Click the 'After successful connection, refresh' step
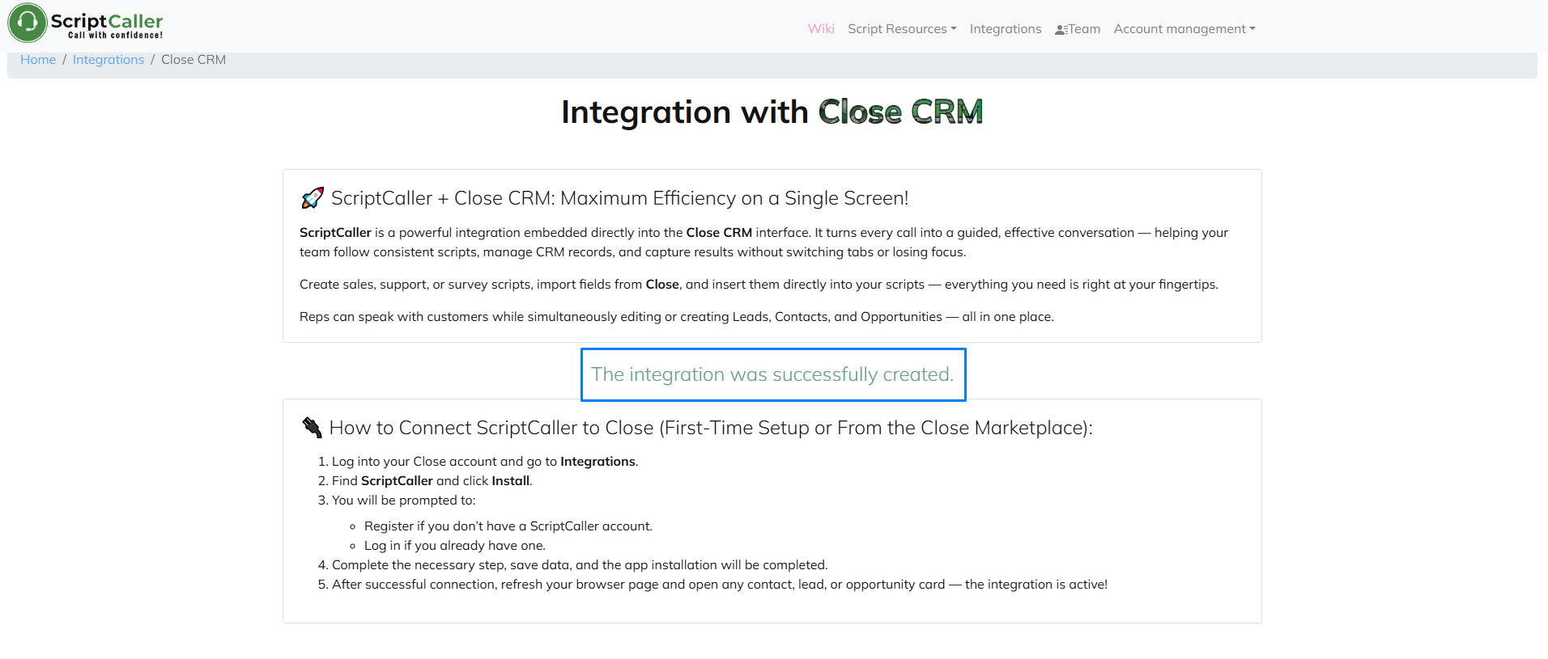 [720, 585]
